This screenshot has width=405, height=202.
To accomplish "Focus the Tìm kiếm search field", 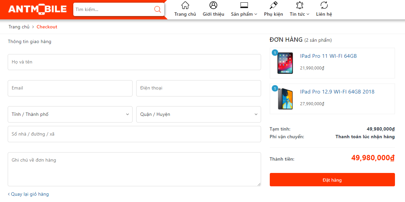I will point(113,9).
